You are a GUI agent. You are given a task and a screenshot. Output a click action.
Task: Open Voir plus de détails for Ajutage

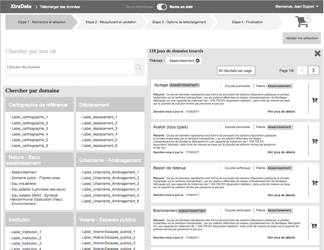281,112
